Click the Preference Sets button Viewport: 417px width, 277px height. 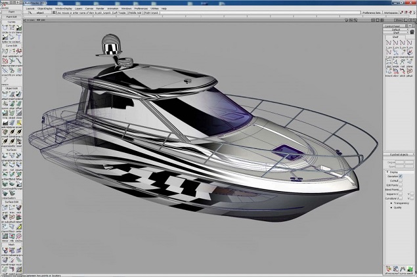(372, 12)
